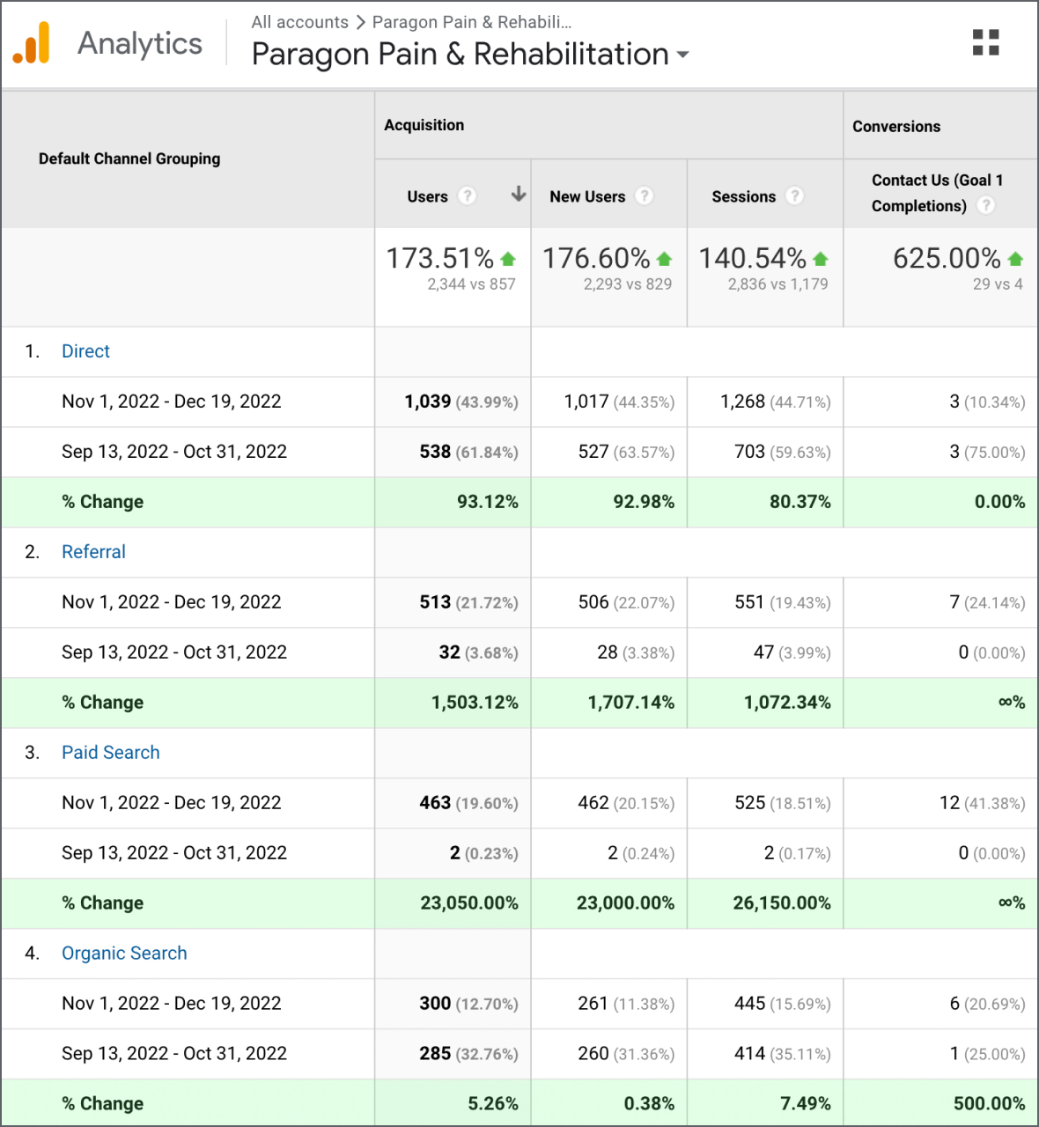
Task: Click the Sessions column help icon
Action: [794, 195]
